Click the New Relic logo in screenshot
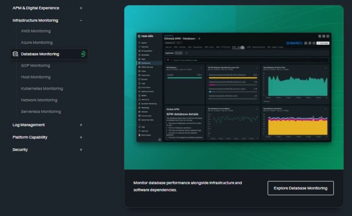Viewport: 352px width, 216px height. coord(146,36)
